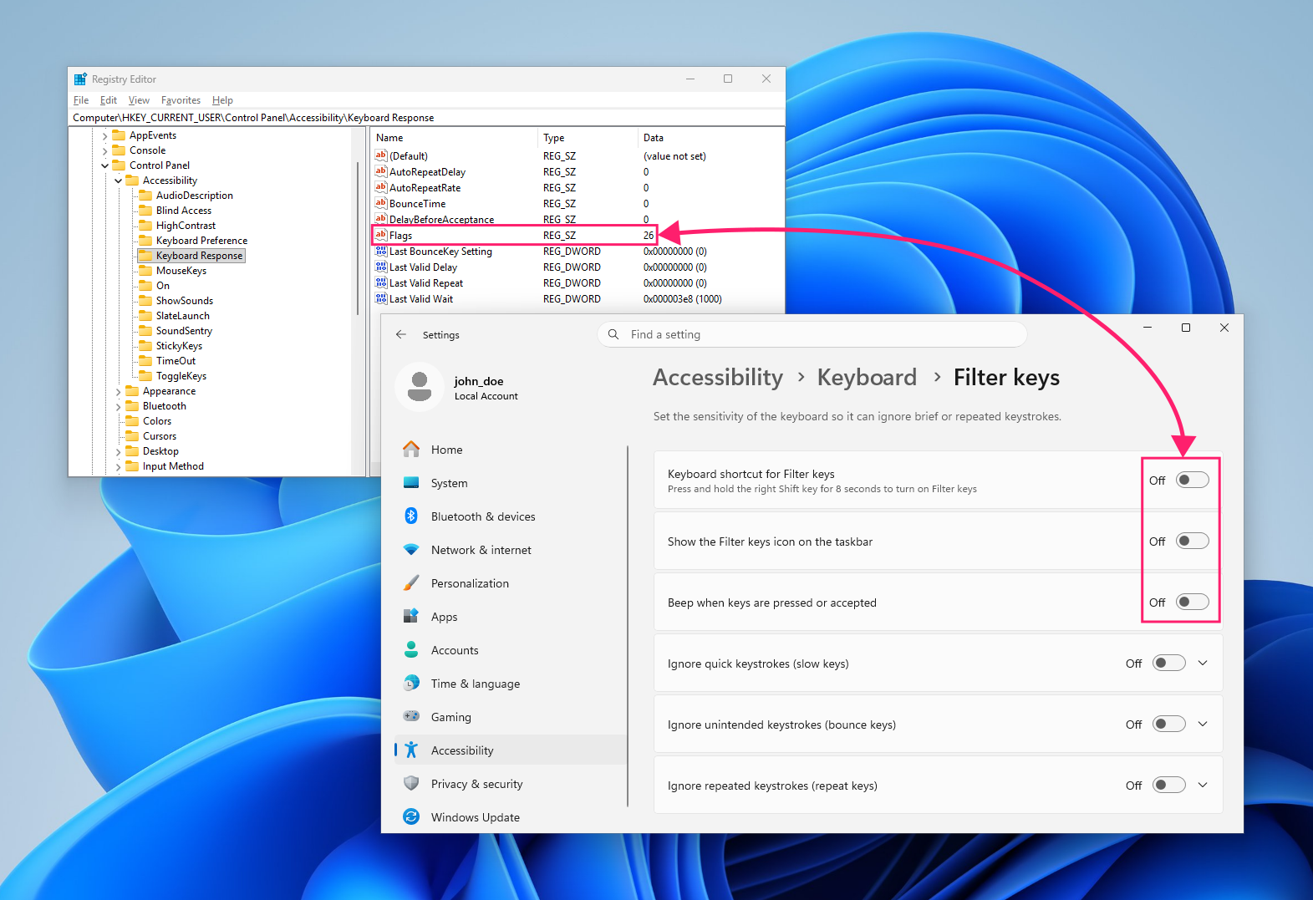Image resolution: width=1313 pixels, height=900 pixels.
Task: Click the System monitor icon in Settings
Action: pos(411,483)
